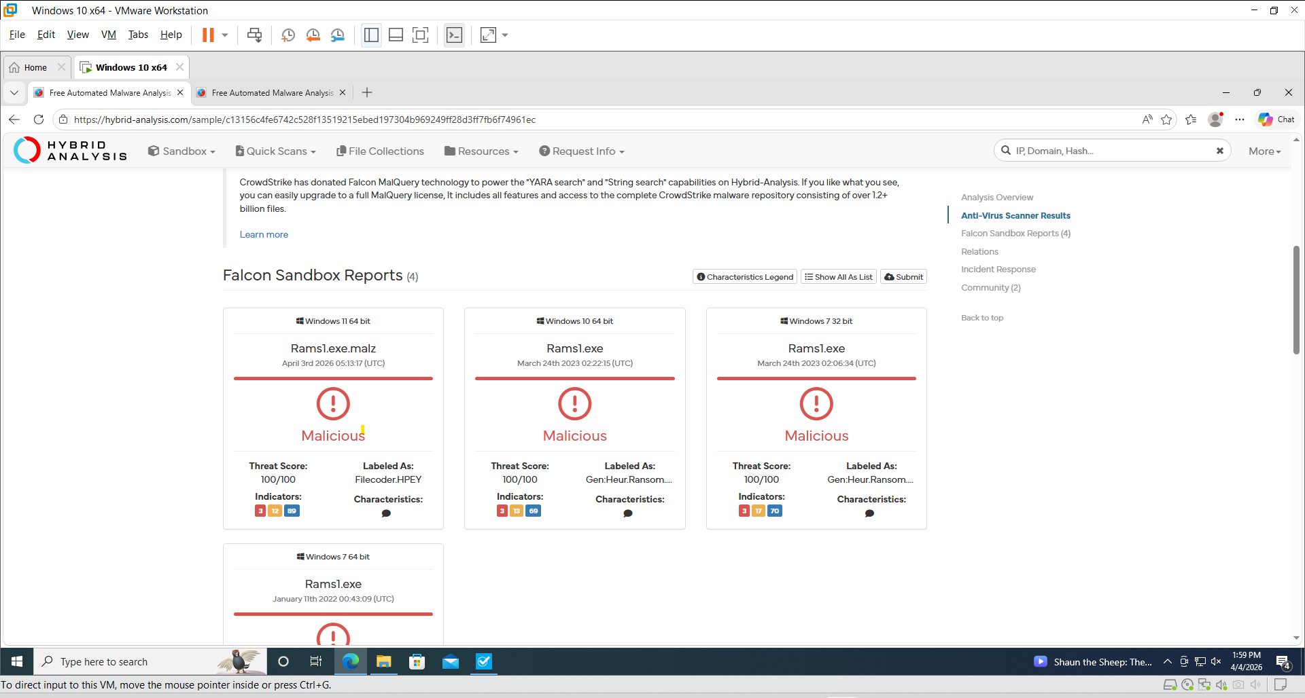The width and height of the screenshot is (1305, 698).
Task: Show hidden system tray icons
Action: tap(1168, 661)
